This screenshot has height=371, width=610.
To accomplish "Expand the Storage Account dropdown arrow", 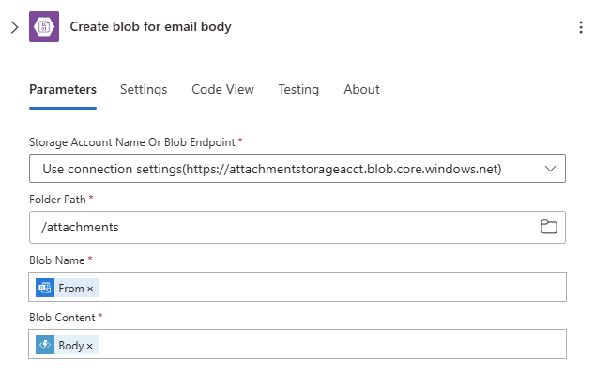I will click(x=550, y=169).
